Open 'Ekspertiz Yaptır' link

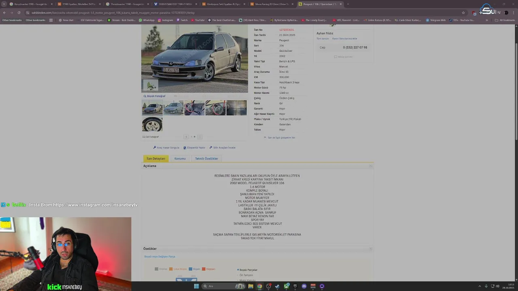(x=194, y=148)
